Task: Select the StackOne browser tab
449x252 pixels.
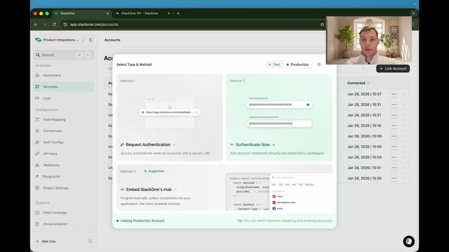Action: (x=82, y=13)
